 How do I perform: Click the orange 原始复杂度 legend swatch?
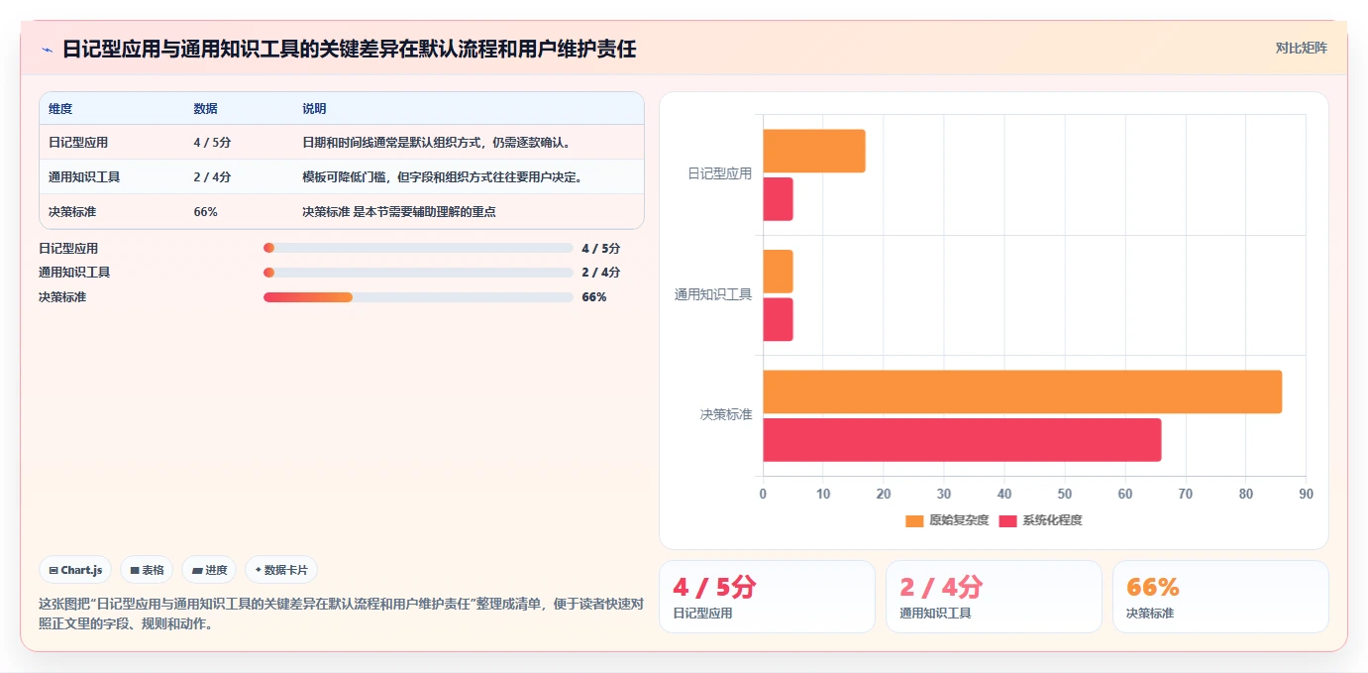click(914, 520)
